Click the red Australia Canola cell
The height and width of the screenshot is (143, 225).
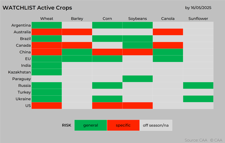(x=168, y=32)
